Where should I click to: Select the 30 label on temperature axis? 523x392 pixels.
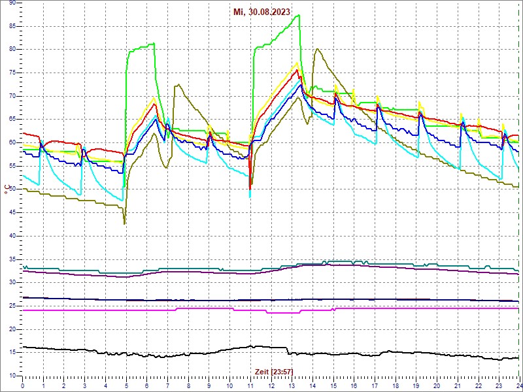pyautogui.click(x=12, y=283)
